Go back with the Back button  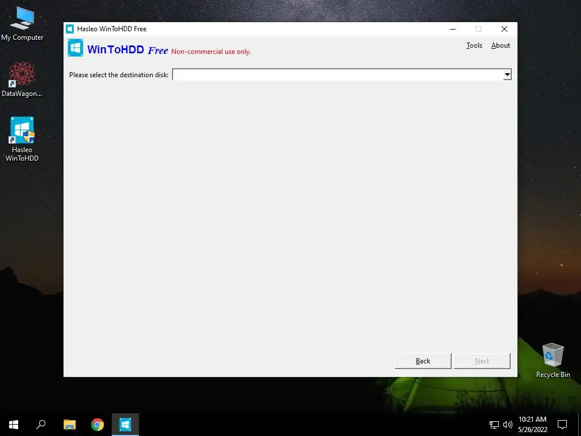(423, 360)
